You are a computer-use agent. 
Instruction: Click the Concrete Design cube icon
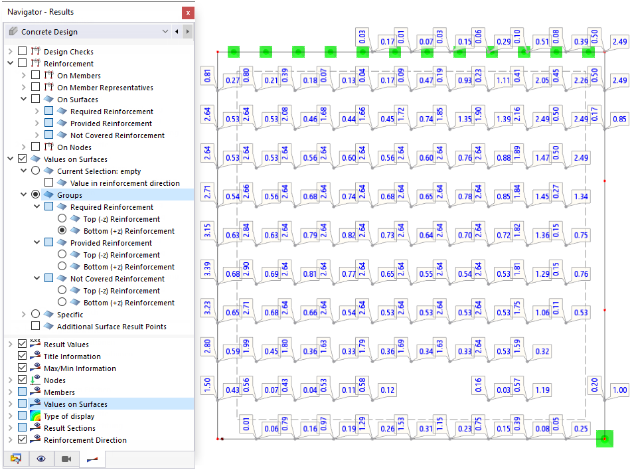pyautogui.click(x=12, y=31)
